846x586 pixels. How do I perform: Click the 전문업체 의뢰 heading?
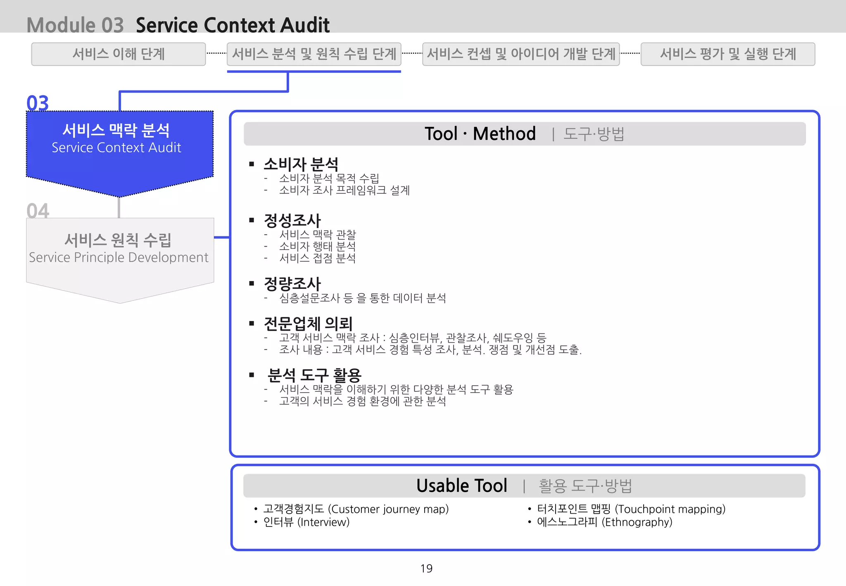pos(308,324)
